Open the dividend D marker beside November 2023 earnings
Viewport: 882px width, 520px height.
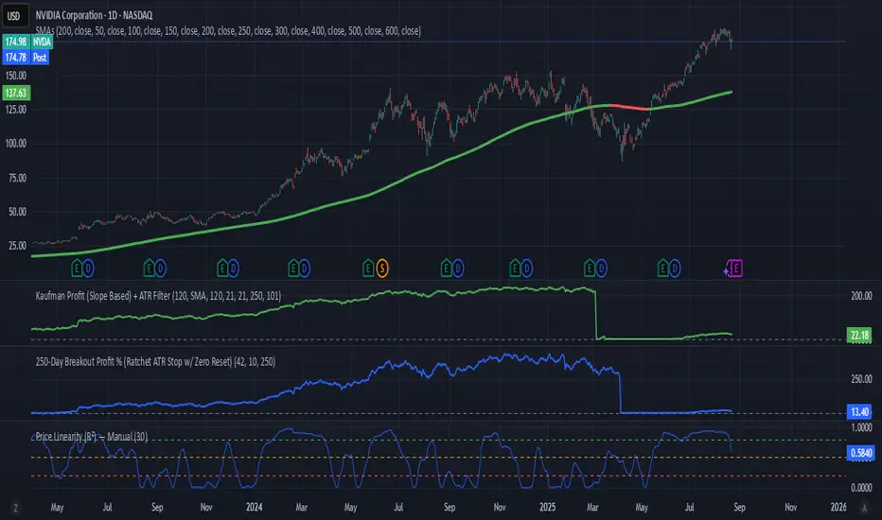tap(234, 269)
